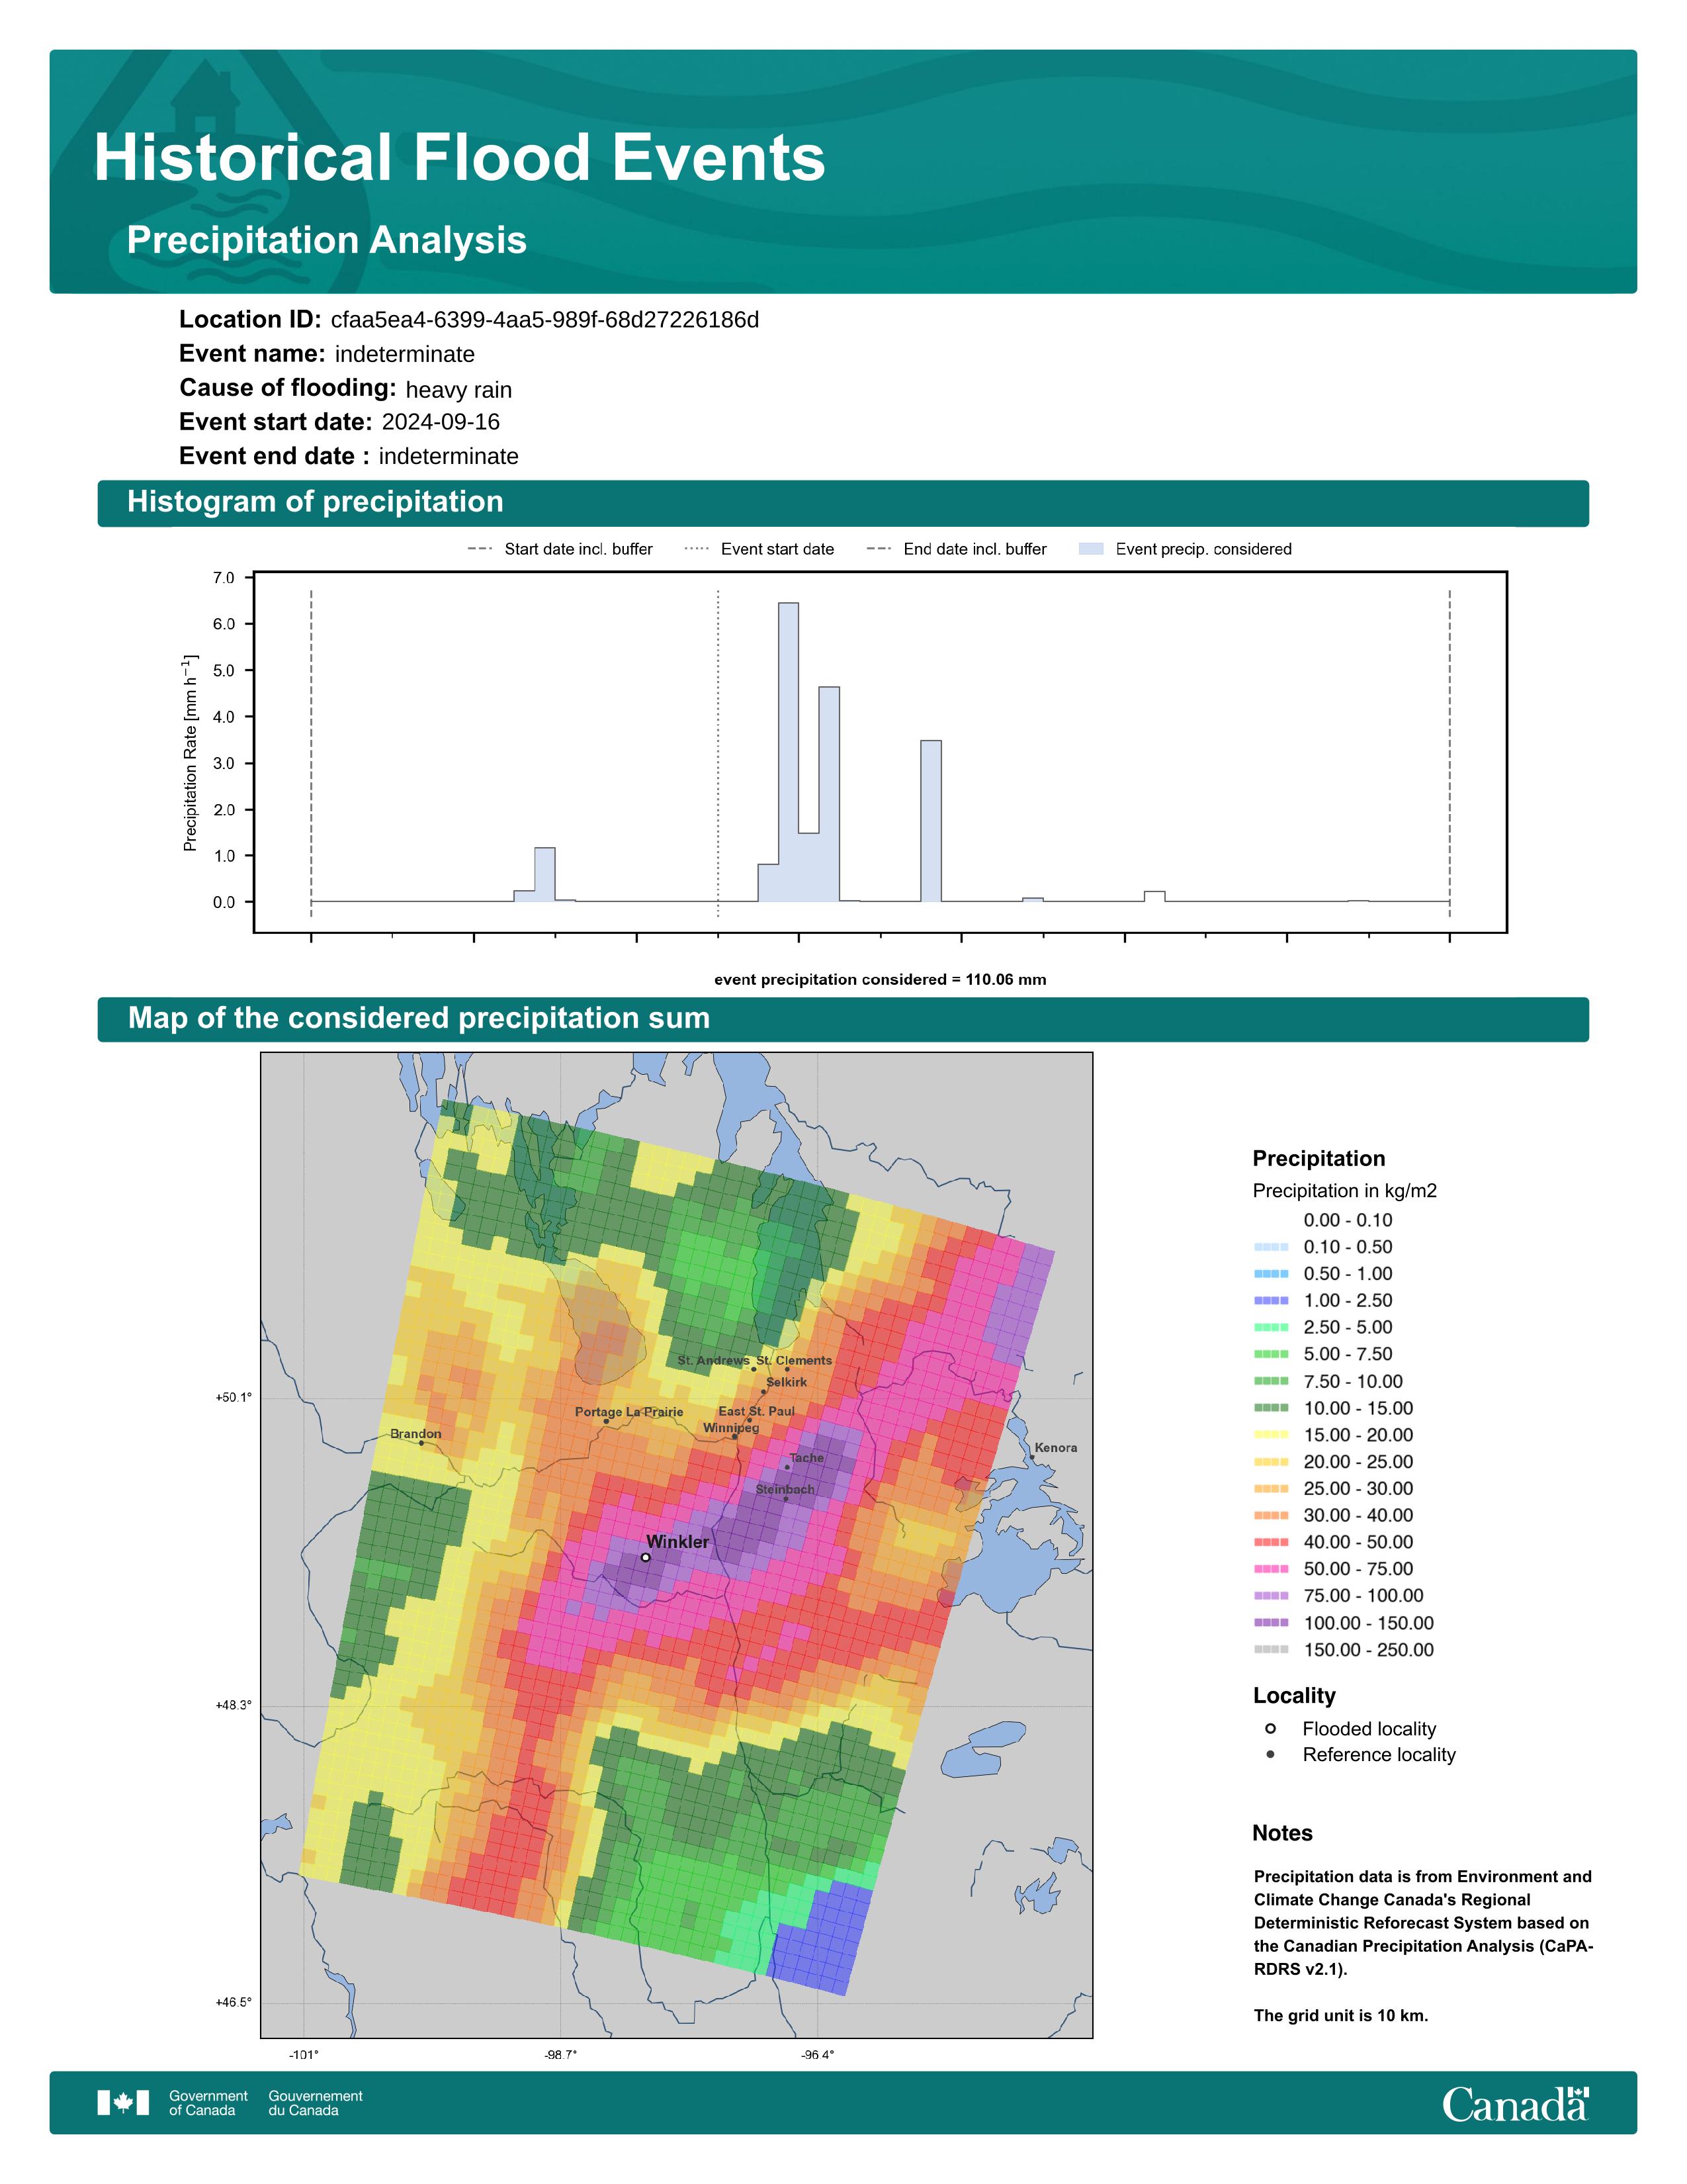1687x2184 pixels.
Task: Click the 20.00 - 25.00 legend color swatch
Action: pyautogui.click(x=1272, y=1462)
